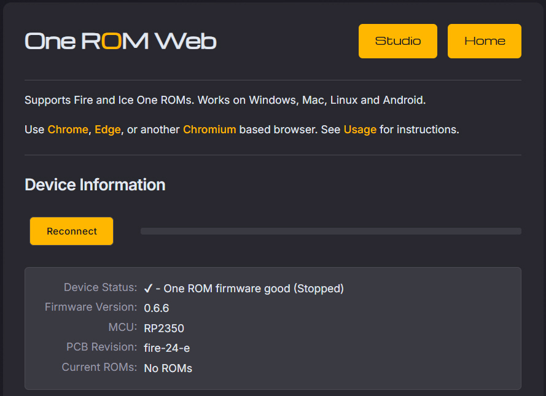Image resolution: width=546 pixels, height=396 pixels.
Task: Select the 'One ROM firmware good (Stopped)' text
Action: tap(253, 289)
